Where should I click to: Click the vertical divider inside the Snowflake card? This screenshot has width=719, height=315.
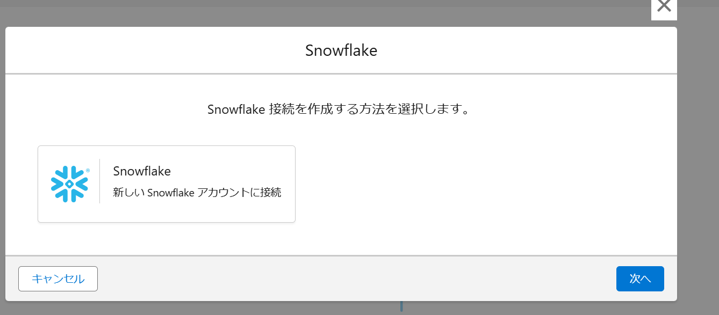[100, 181]
